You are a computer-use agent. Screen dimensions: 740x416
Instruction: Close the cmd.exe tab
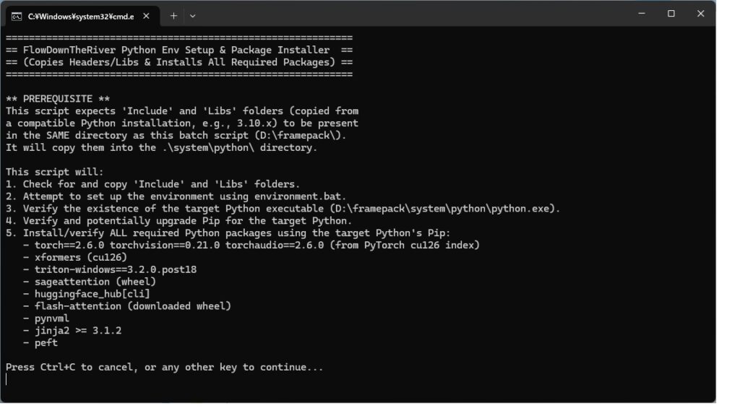pos(146,16)
